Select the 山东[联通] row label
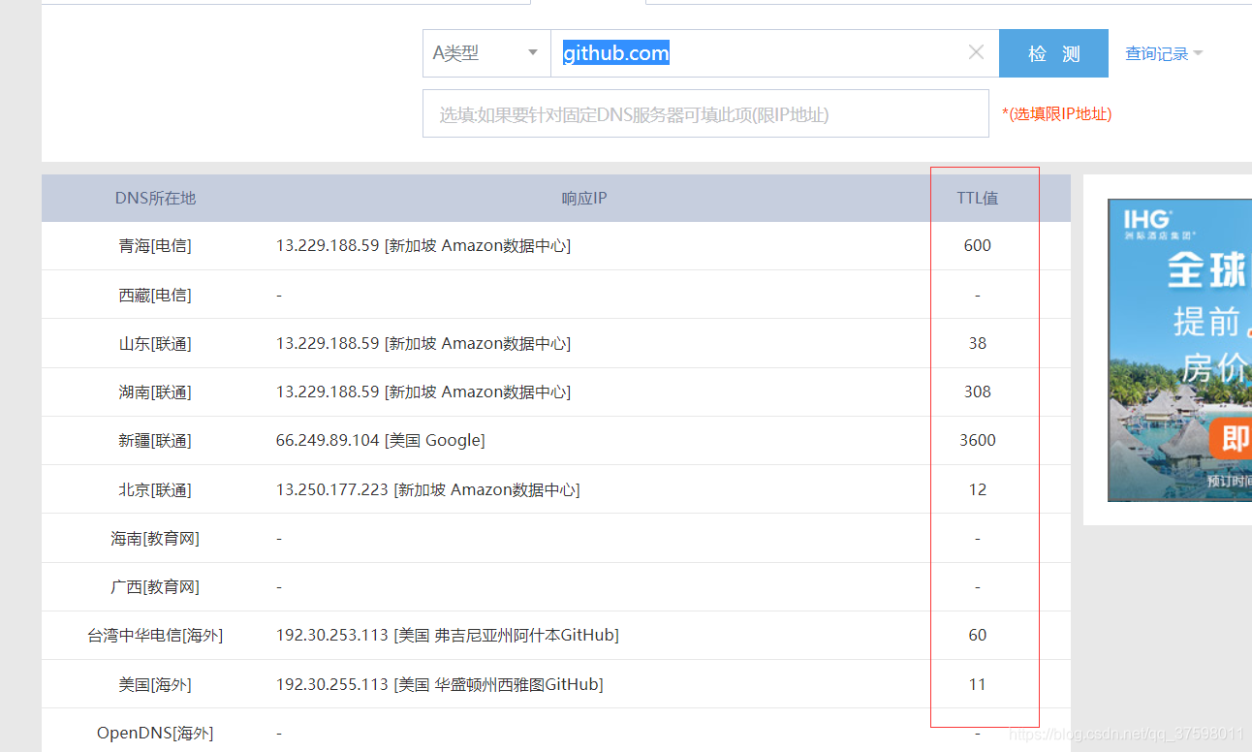Image resolution: width=1252 pixels, height=752 pixels. pos(155,343)
